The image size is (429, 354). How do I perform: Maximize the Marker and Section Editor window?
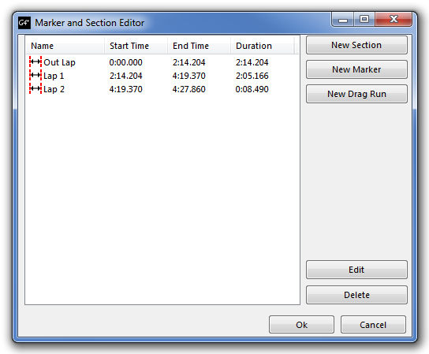coord(364,19)
